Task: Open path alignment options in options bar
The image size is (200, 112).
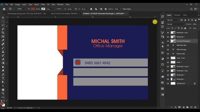Action: pyautogui.click(x=96, y=9)
